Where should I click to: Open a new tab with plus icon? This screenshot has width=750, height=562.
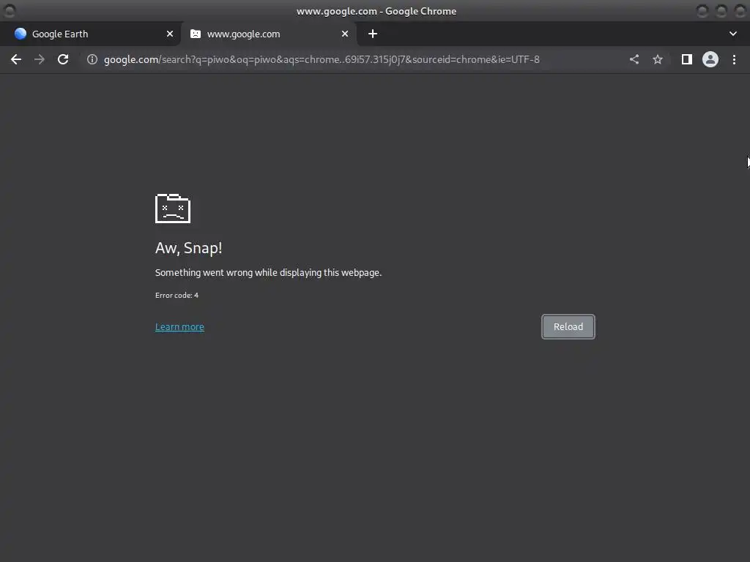[x=373, y=34]
